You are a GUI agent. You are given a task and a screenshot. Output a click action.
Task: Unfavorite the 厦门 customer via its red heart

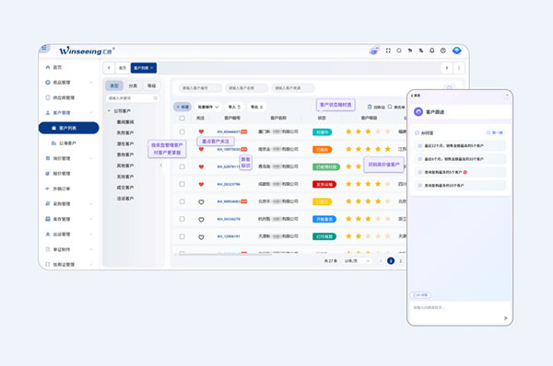click(201, 132)
